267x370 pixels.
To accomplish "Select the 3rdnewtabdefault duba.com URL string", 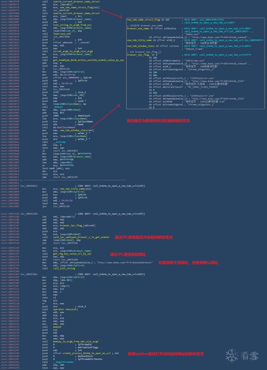I will pyautogui.click(x=125, y=262).
